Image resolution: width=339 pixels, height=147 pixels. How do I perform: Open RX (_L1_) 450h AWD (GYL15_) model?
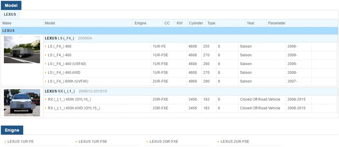(74, 108)
